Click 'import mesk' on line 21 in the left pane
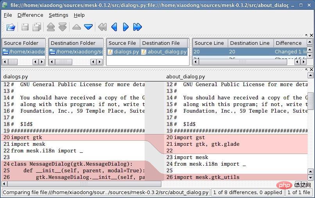Viewport: 315px width, 198px height. tap(28, 144)
